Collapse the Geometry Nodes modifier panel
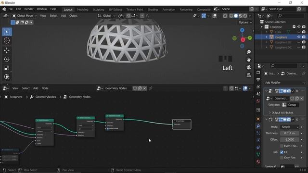308x173 pixels. click(266, 91)
